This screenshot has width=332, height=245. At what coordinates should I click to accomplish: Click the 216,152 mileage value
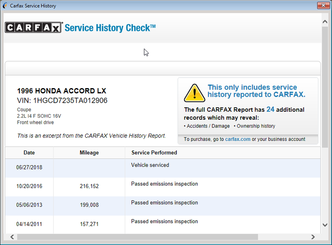click(x=89, y=186)
